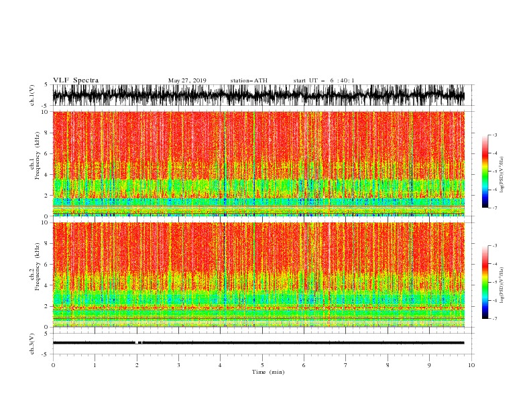The image size is (531, 410).
Task: Click time axis tick label "2"
Action: 137,365
